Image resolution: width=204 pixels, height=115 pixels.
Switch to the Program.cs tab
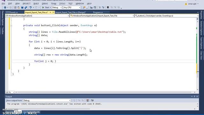pyautogui.click(x=98, y=12)
